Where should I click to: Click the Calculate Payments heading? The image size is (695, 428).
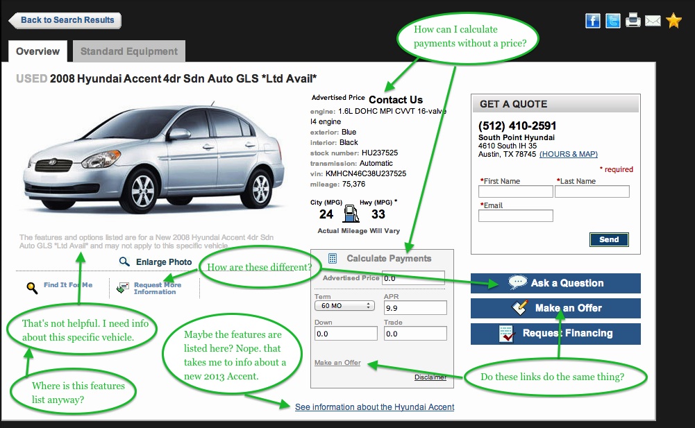pos(389,258)
